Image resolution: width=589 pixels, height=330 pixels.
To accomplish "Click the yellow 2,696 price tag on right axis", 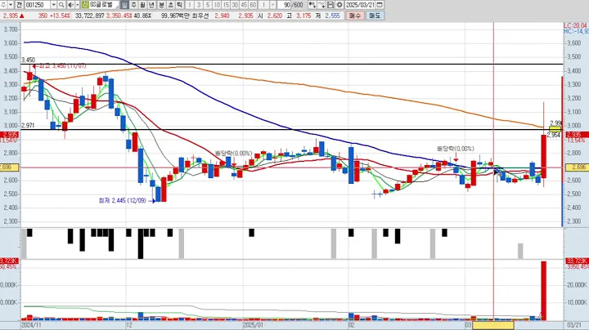I will pos(577,167).
